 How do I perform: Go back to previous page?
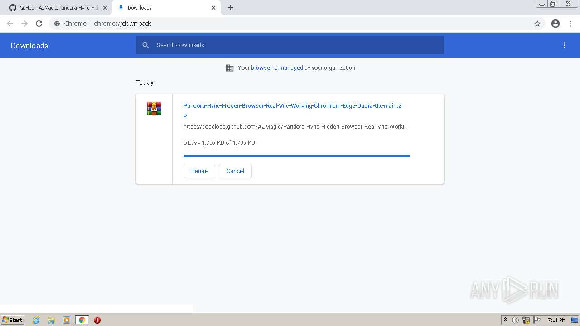(x=10, y=24)
